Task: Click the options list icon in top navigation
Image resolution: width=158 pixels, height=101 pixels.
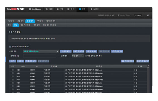Action: coord(68,9)
